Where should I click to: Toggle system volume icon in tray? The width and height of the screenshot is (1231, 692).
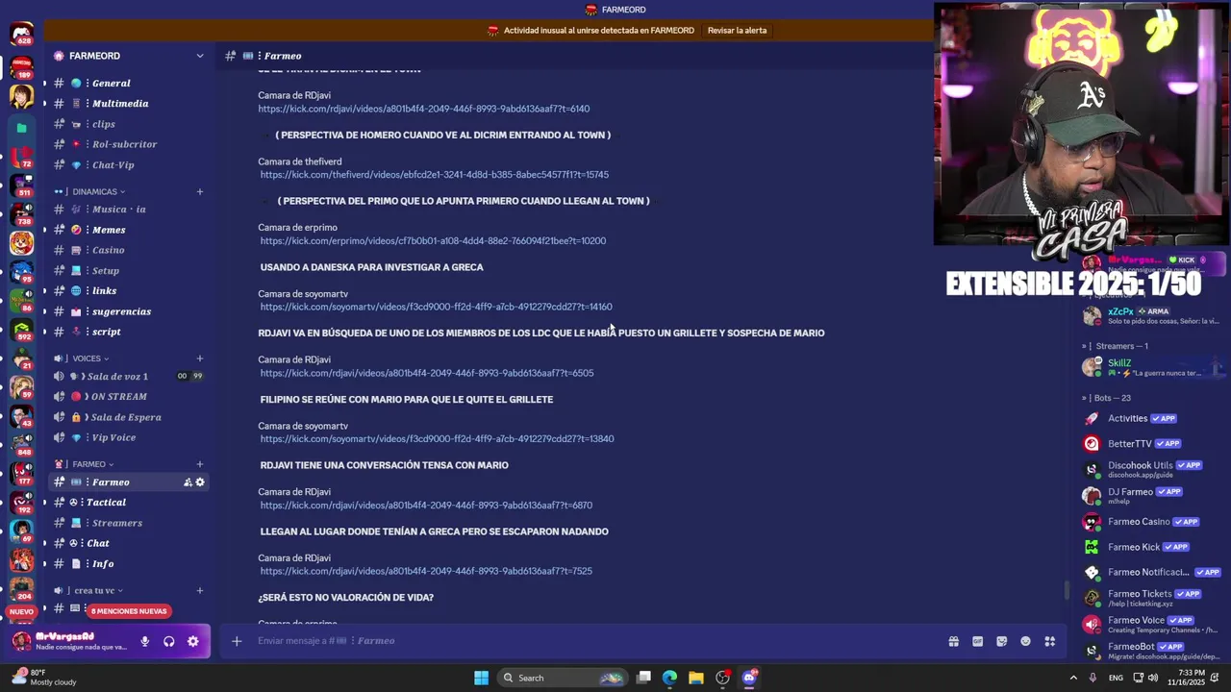pos(1153,678)
